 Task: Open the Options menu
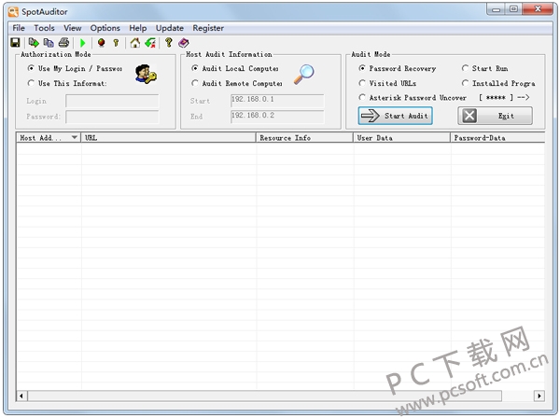tap(105, 28)
